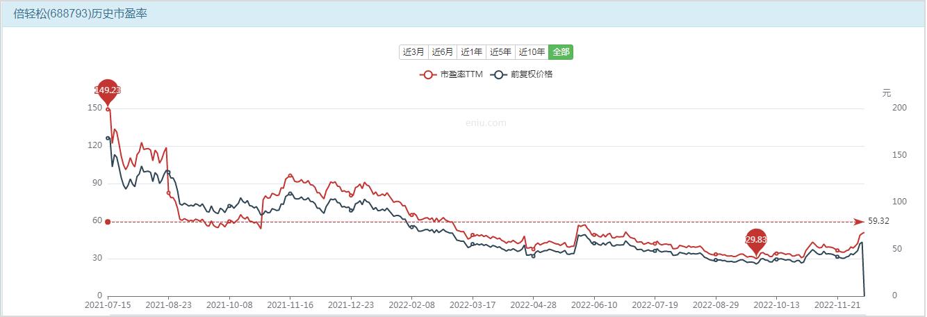This screenshot has height=317, width=927.
Task: Click the 29.83 minimum value pin marker
Action: [x=756, y=240]
